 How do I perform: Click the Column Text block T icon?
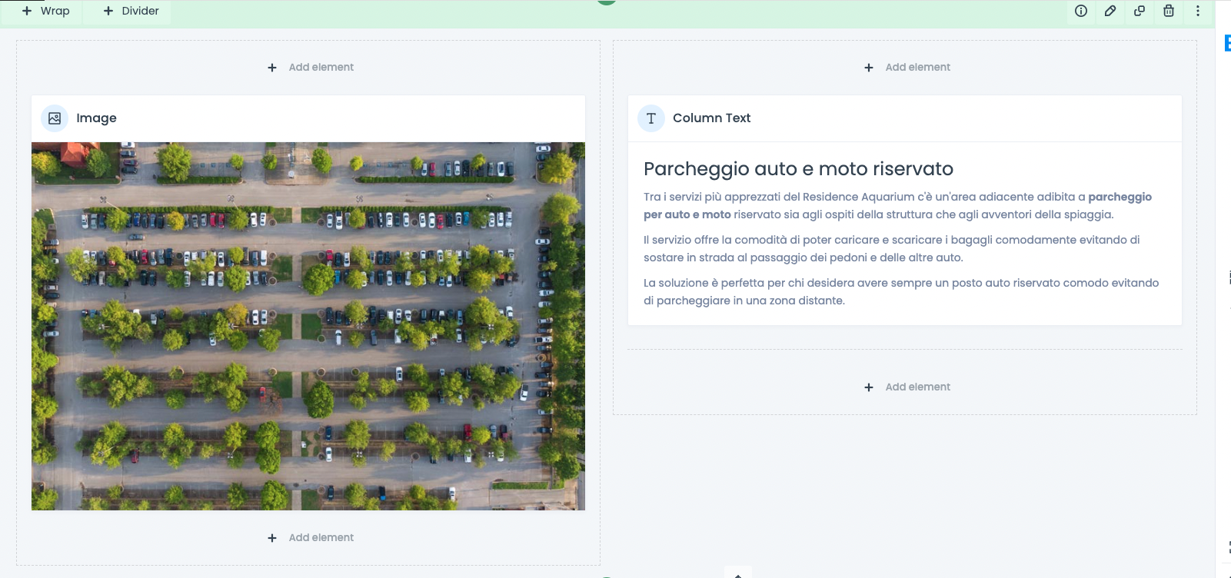pyautogui.click(x=651, y=118)
